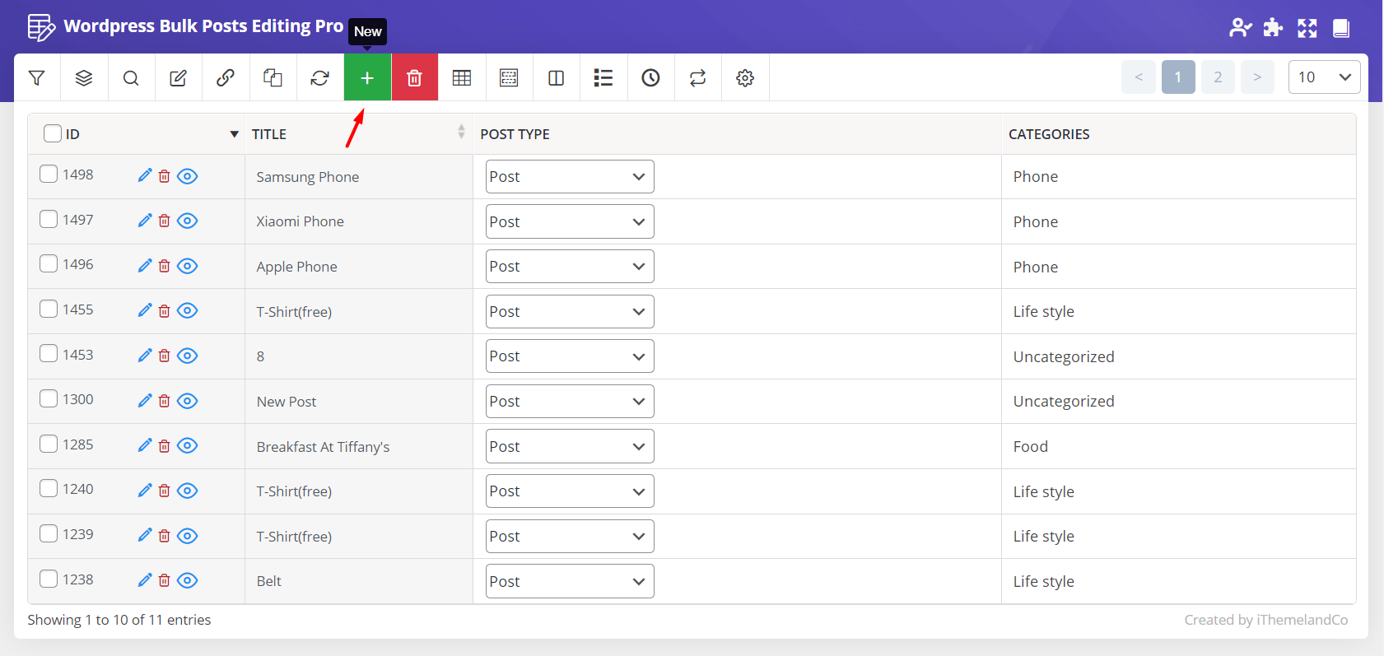Open the search magnifier tool
This screenshot has width=1384, height=656.
click(x=131, y=78)
